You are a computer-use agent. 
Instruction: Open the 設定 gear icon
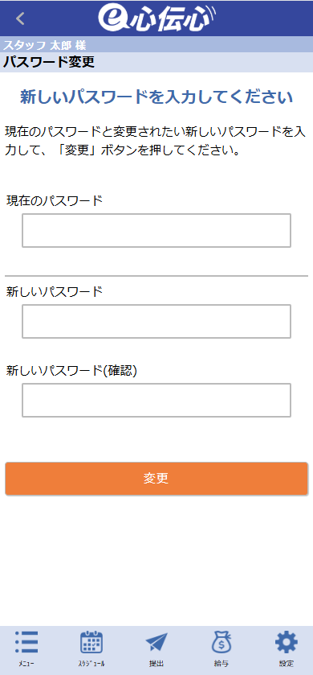286,642
